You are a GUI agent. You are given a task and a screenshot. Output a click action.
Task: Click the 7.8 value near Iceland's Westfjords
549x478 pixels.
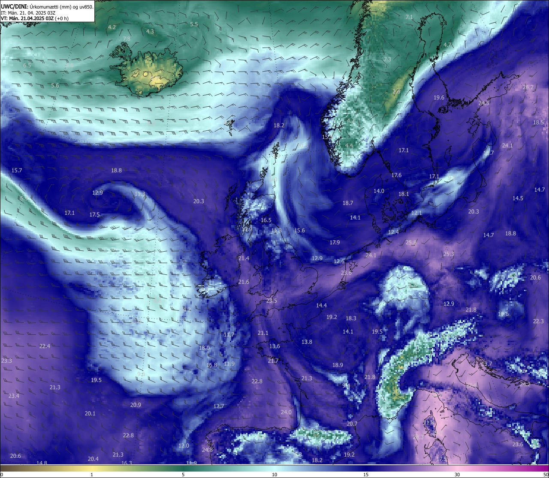127,39
